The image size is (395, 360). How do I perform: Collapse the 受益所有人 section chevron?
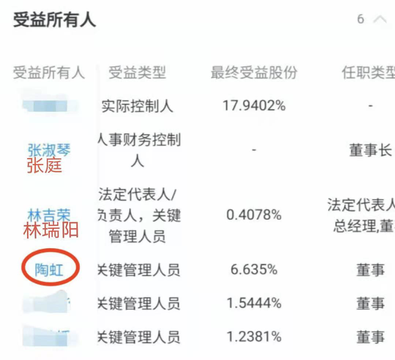[x=380, y=19]
